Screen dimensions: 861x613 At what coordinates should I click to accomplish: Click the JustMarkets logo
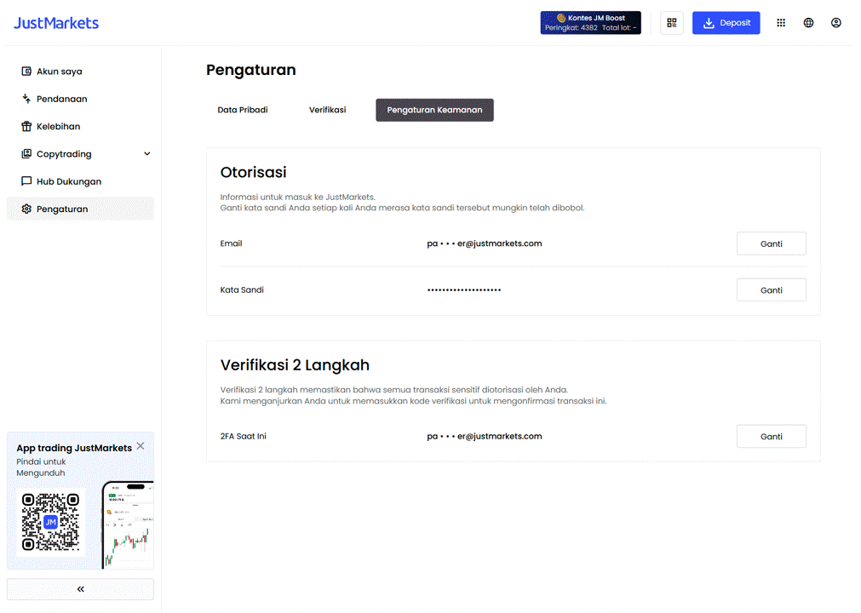(56, 23)
